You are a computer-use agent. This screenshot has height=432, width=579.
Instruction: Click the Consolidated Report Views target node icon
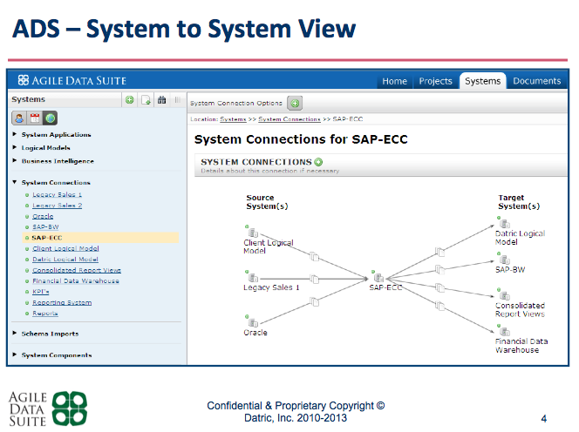(x=505, y=295)
